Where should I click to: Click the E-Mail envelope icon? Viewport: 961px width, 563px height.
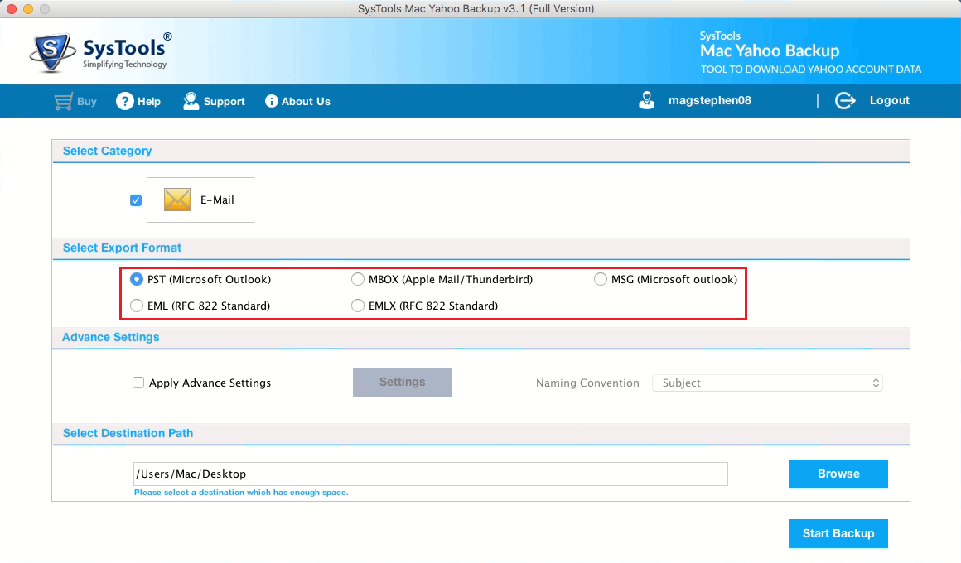click(177, 200)
